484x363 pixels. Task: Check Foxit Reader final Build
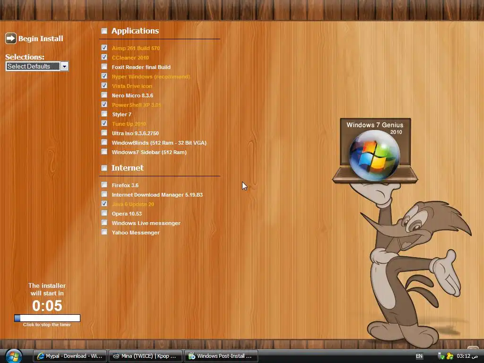104,67
